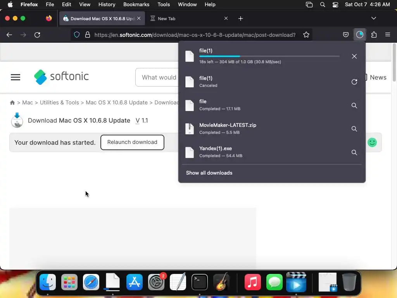397x298 pixels.
Task: Cancel the in-progress file(1) download
Action: pyautogui.click(x=354, y=56)
